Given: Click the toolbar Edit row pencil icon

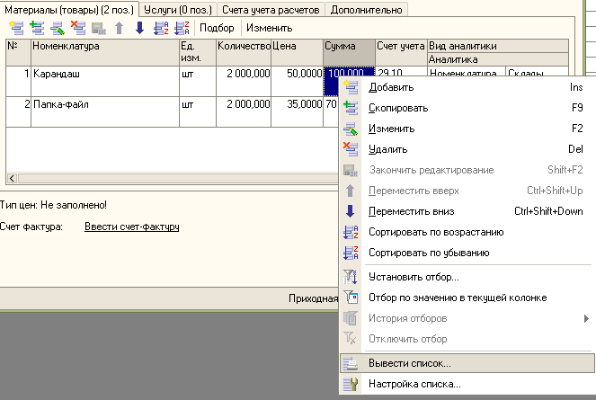Looking at the screenshot, I should tap(58, 28).
